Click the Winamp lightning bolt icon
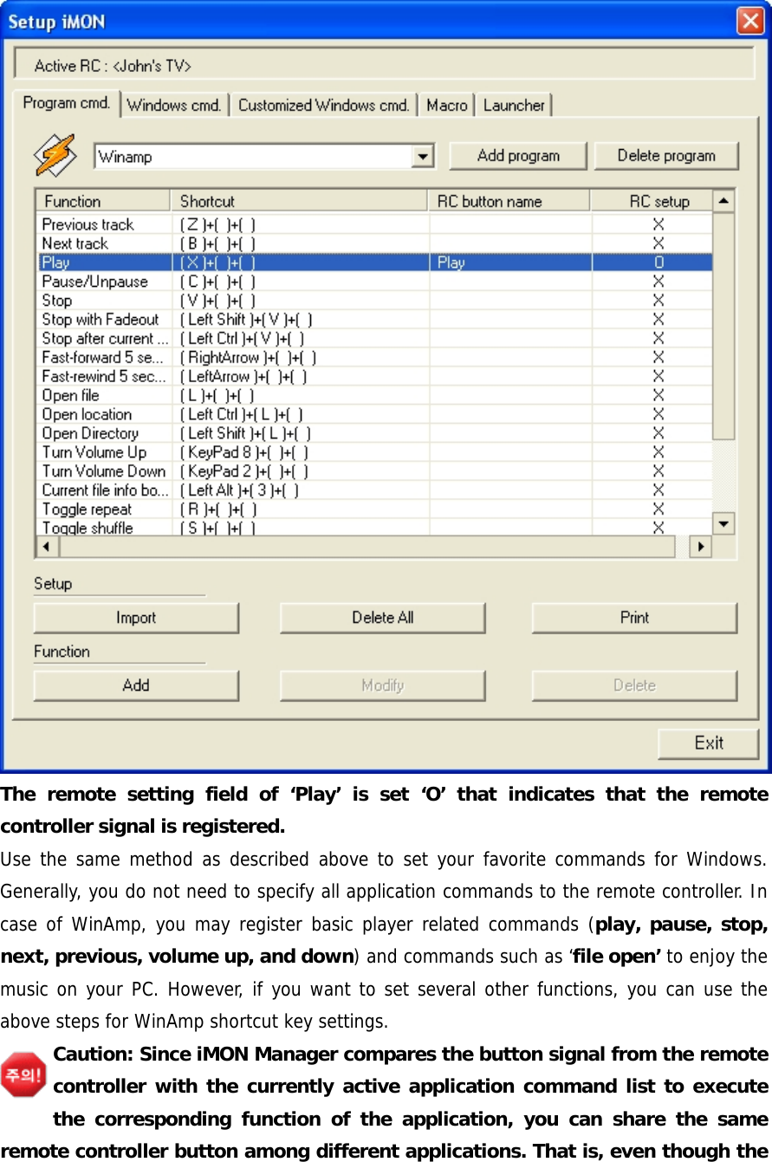The height and width of the screenshot is (1162, 772). click(x=56, y=153)
